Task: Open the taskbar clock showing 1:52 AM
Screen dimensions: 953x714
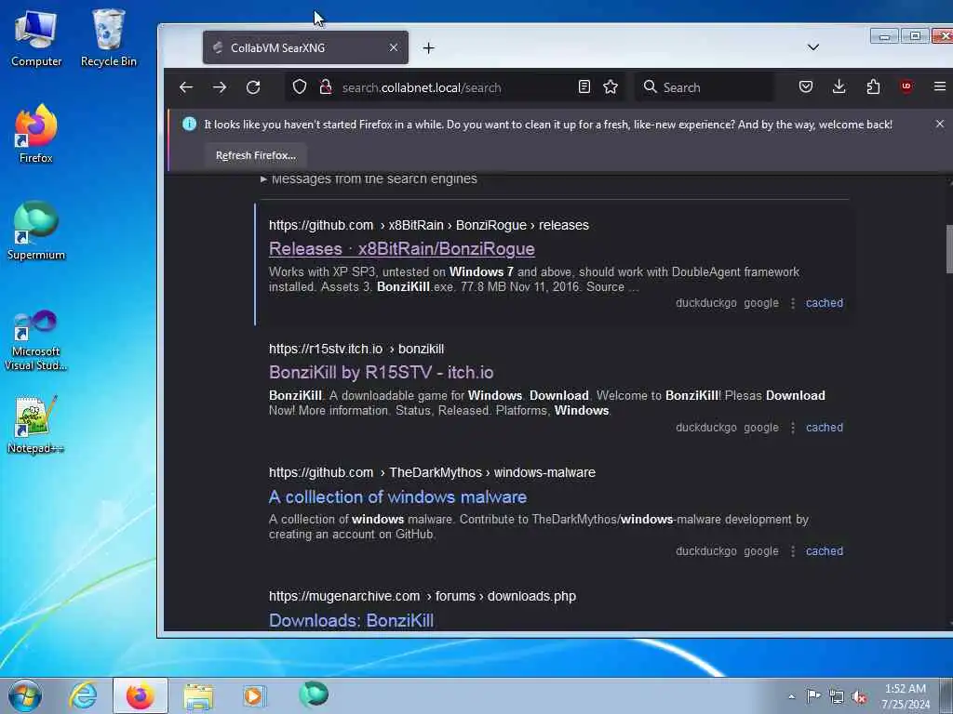Action: pos(906,696)
